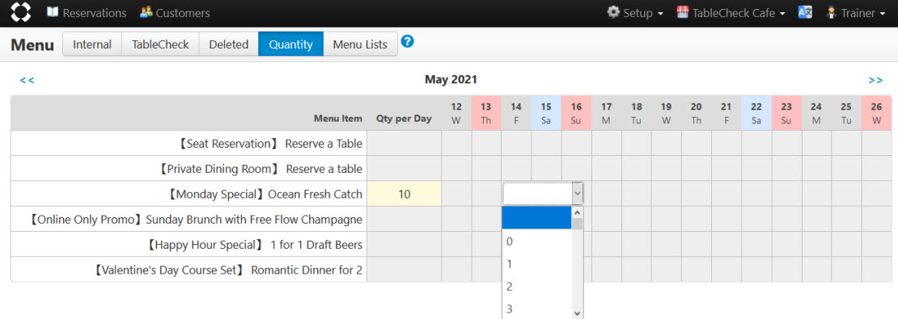898x319 pixels.
Task: Switch to the Menu Lists tab
Action: [360, 44]
